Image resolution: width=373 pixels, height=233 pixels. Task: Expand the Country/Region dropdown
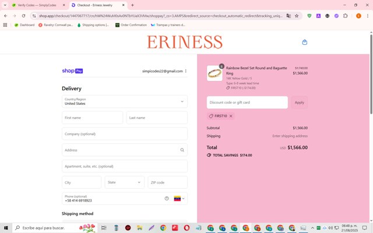coord(125,101)
